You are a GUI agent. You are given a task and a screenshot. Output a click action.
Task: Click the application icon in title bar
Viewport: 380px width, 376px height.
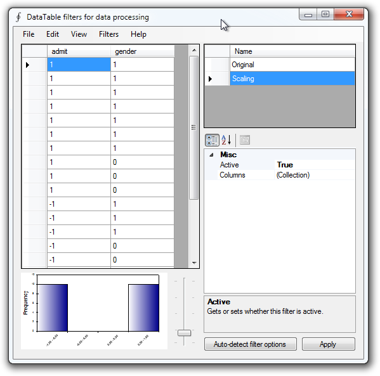click(x=18, y=17)
